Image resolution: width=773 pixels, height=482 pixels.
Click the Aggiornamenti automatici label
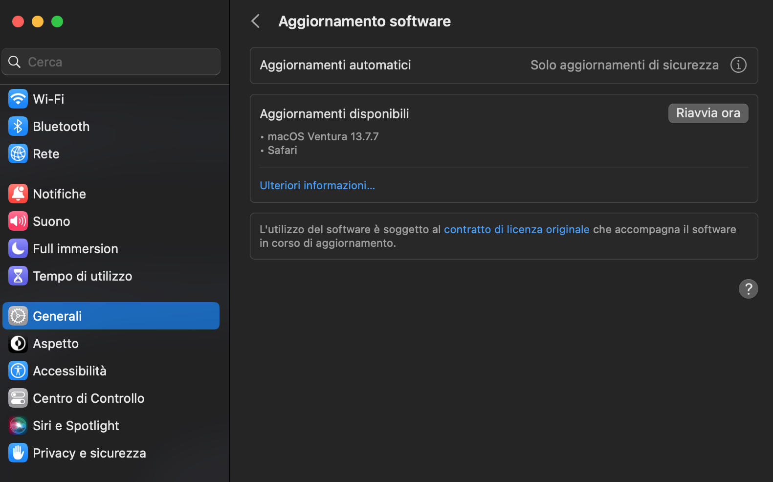click(335, 65)
